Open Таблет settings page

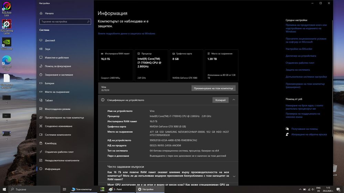coord(65,100)
